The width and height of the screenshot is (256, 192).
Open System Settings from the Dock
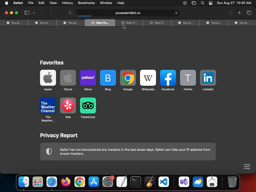point(108,182)
